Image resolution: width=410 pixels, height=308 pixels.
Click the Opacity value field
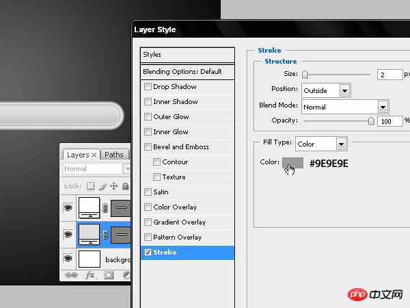click(x=389, y=121)
